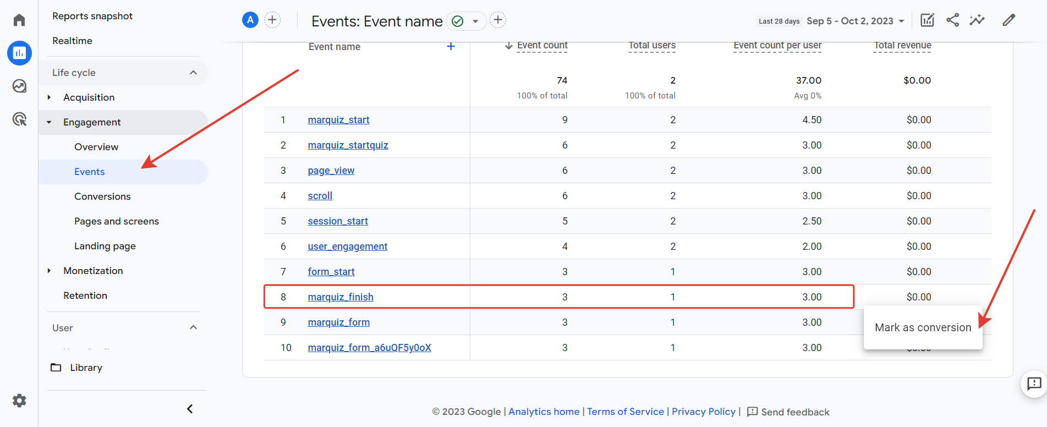Collapse the Life cycle section
1047x427 pixels.
pyautogui.click(x=193, y=73)
